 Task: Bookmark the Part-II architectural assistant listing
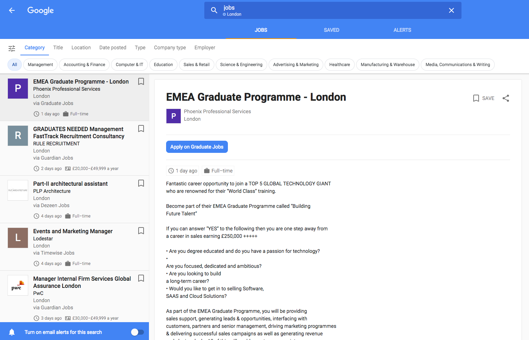(141, 183)
